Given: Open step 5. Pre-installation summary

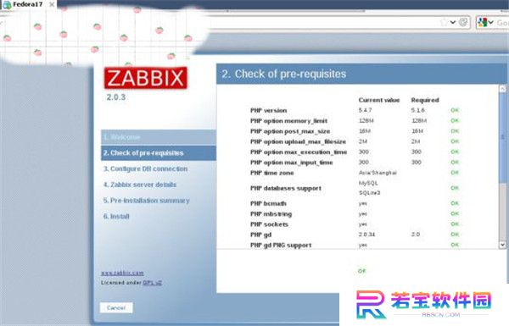Looking at the screenshot, I should pos(147,201).
